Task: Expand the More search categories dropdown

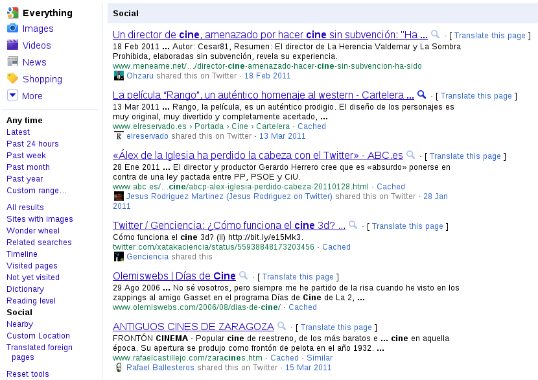Action: click(12, 95)
